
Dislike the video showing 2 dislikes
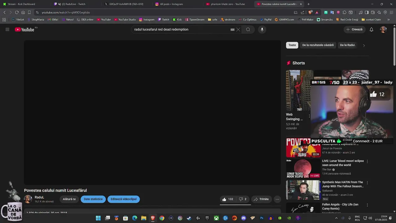243,199
